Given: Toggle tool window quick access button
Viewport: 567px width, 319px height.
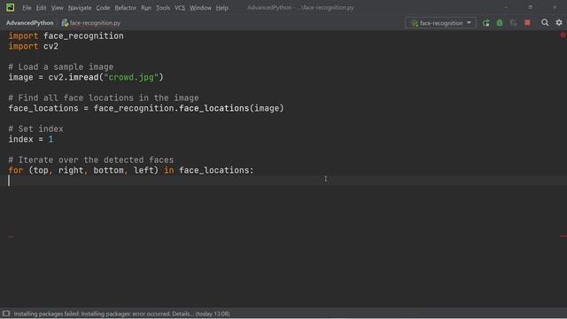Looking at the screenshot, I should tap(6, 314).
